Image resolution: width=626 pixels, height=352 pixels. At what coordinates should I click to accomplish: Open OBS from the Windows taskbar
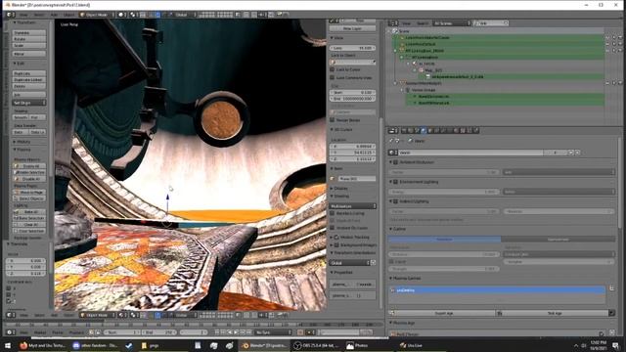(x=315, y=345)
